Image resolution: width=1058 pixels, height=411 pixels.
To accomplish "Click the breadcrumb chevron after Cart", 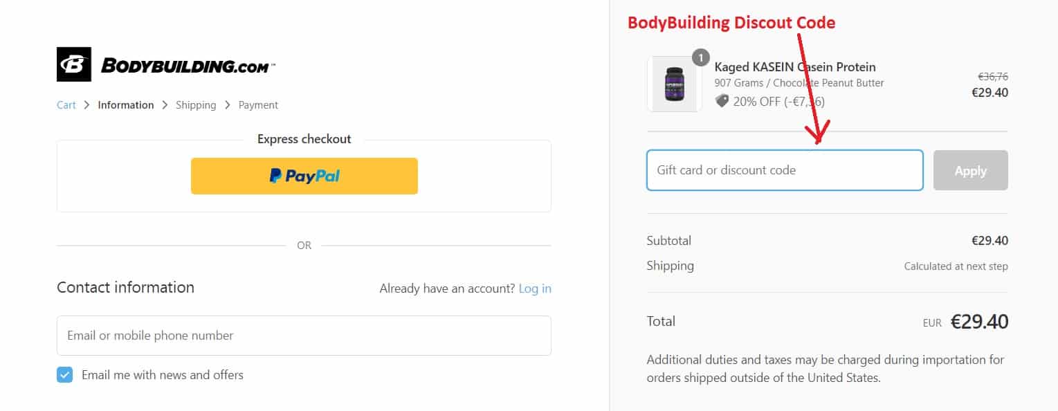I will click(86, 104).
